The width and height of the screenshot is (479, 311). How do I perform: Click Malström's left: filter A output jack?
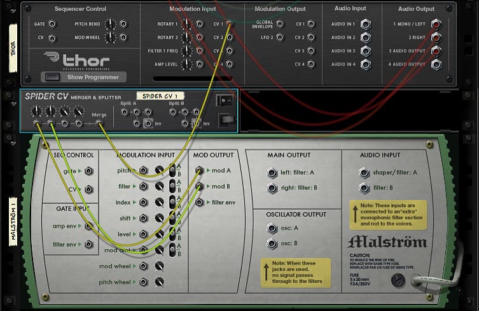pos(272,173)
